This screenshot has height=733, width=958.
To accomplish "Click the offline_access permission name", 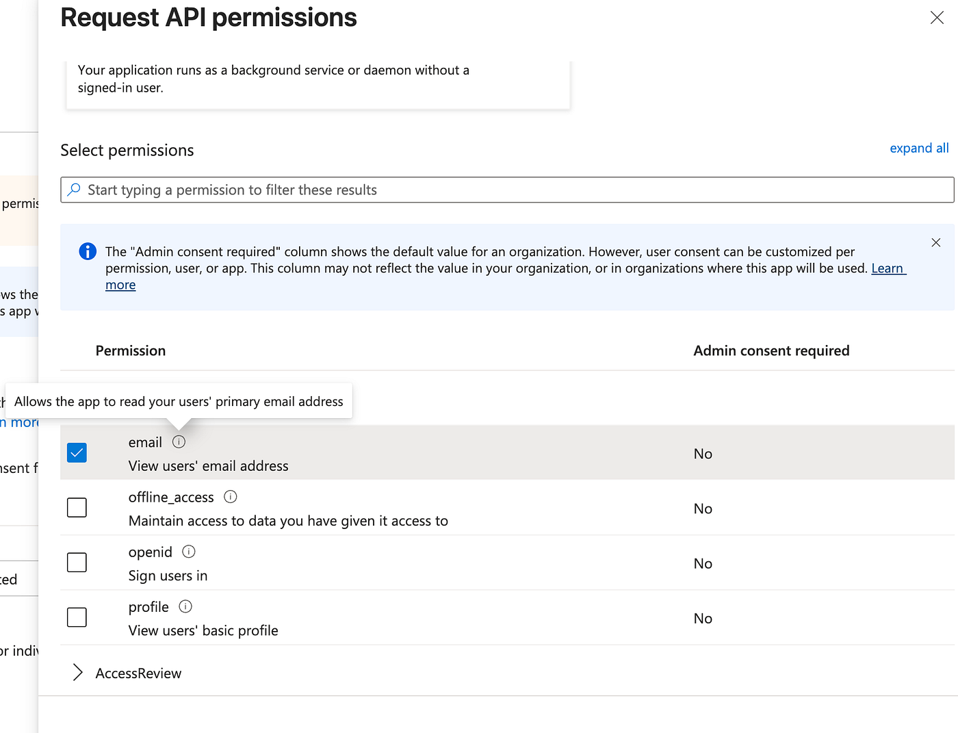I will (171, 498).
